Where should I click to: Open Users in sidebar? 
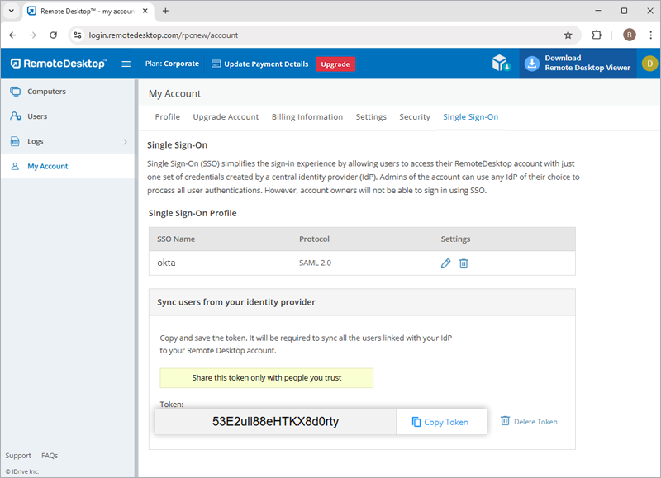click(37, 116)
